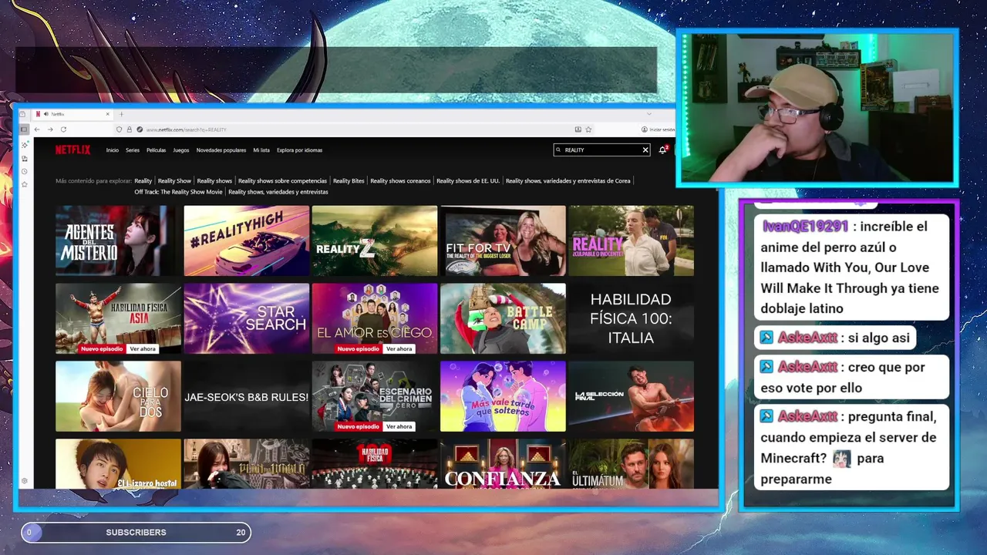Click Reality shows sobre competencias link
This screenshot has width=987, height=555.
tap(282, 181)
